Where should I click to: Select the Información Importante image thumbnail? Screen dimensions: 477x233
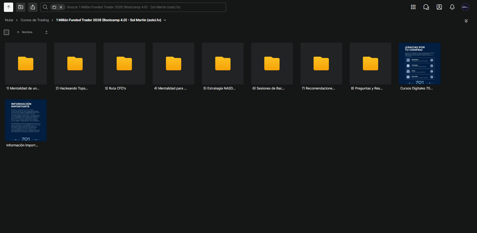[x=26, y=123]
